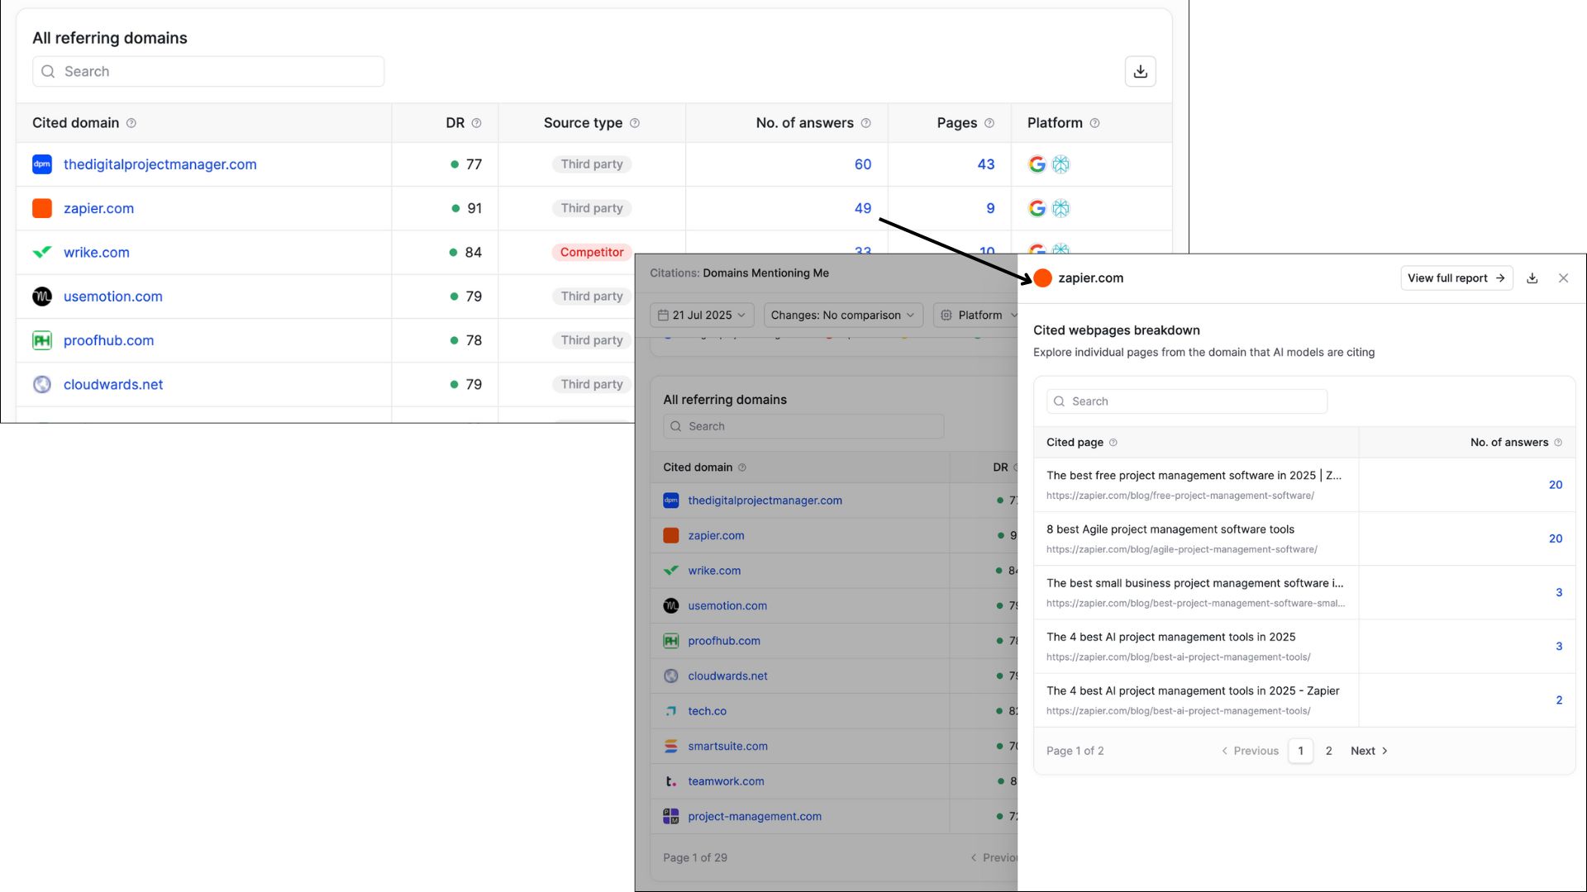Open the Platform filter dropdown
This screenshot has width=1587, height=892.
(x=978, y=315)
